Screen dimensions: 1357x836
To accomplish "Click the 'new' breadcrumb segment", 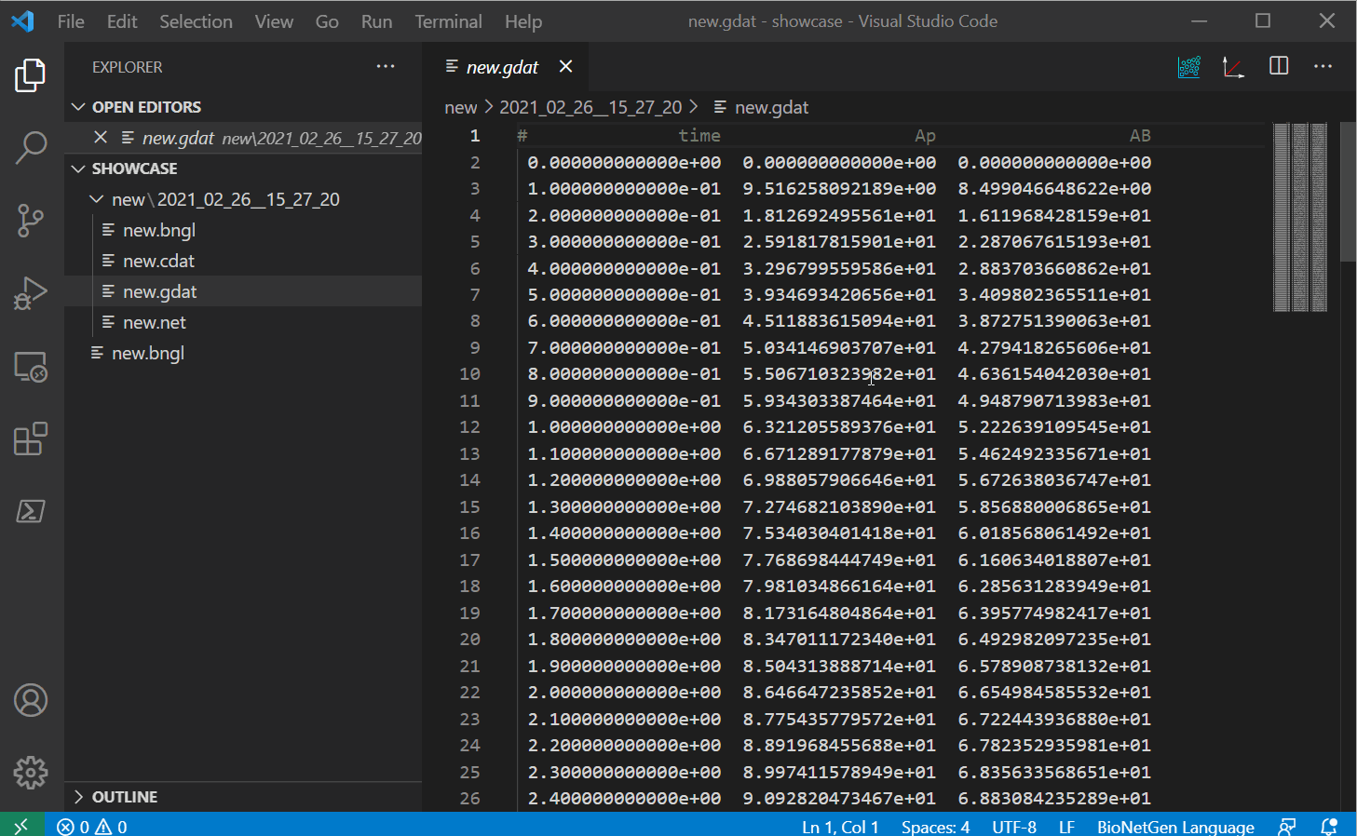I will click(x=461, y=107).
